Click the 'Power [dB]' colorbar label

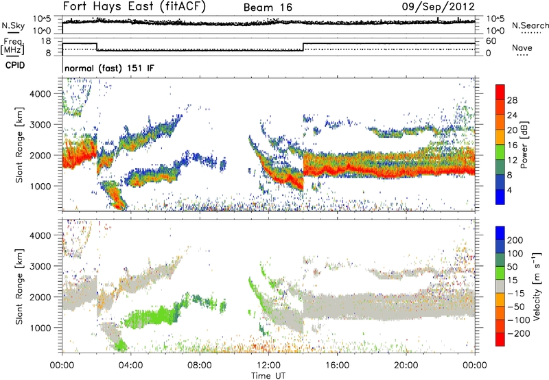click(524, 145)
